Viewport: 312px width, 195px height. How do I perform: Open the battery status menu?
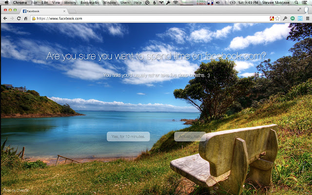tap(233, 2)
